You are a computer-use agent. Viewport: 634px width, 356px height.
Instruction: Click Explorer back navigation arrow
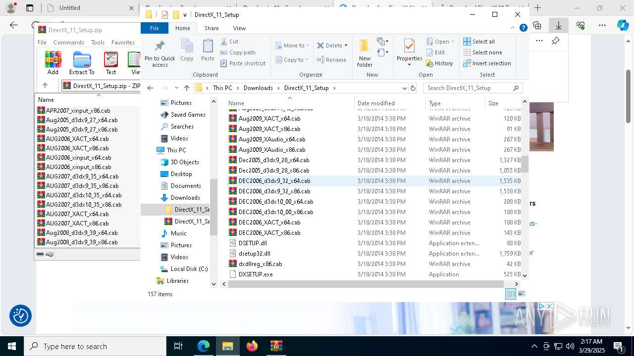point(150,88)
